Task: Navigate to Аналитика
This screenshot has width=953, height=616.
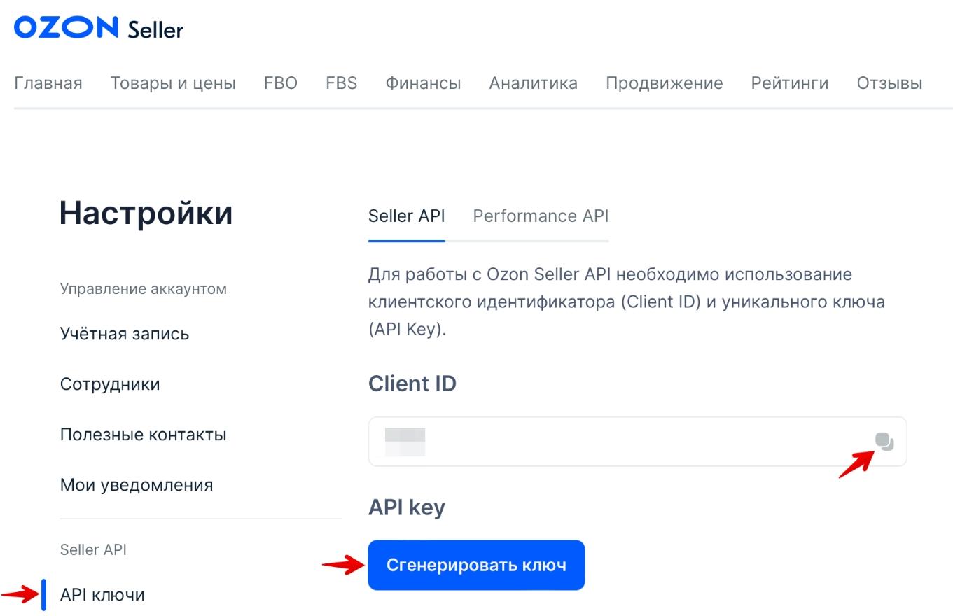Action: coord(534,83)
